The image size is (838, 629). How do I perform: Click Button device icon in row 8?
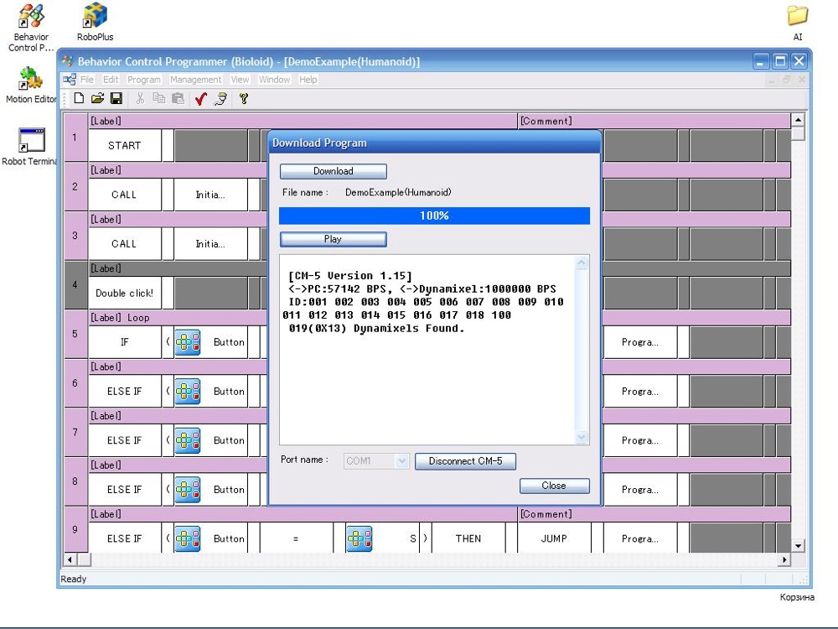[188, 490]
